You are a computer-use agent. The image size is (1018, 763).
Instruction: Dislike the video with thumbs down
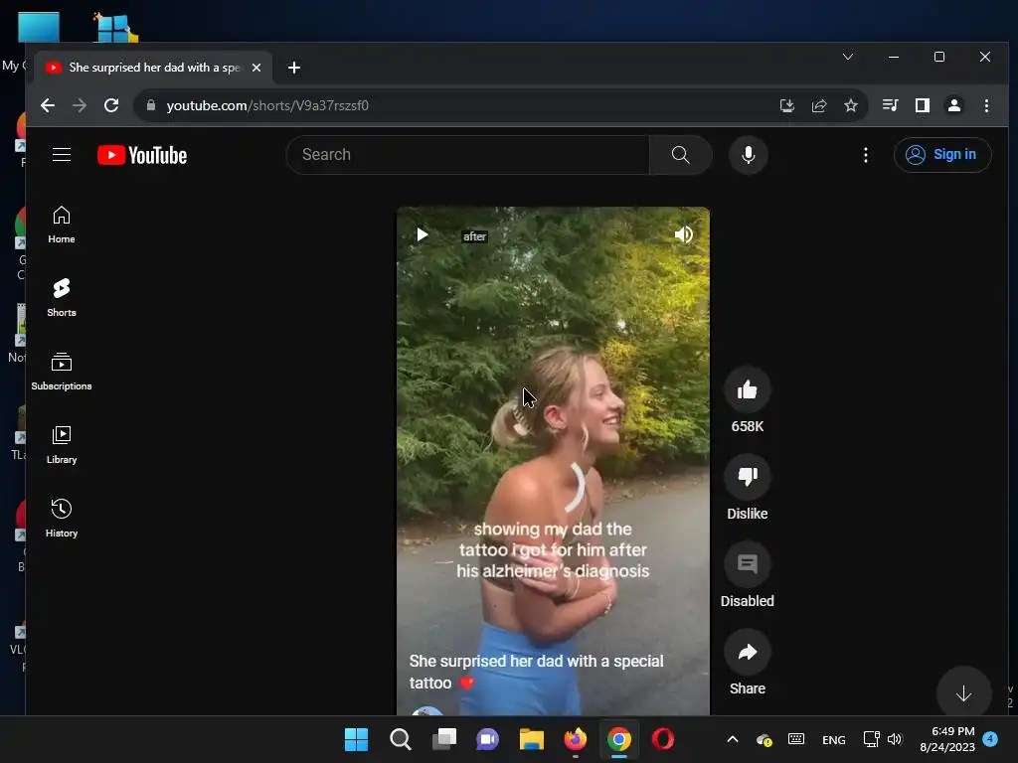point(748,477)
